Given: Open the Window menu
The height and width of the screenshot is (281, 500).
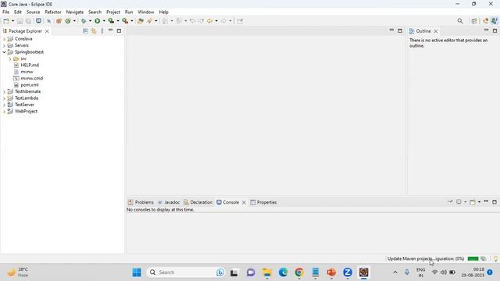Looking at the screenshot, I should (x=146, y=12).
